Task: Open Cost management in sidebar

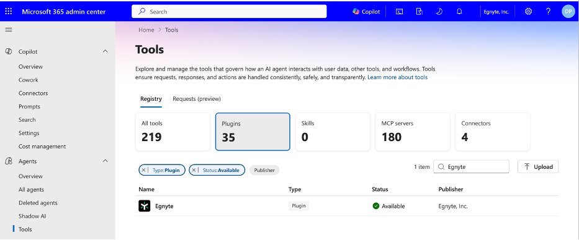Action: pos(42,146)
